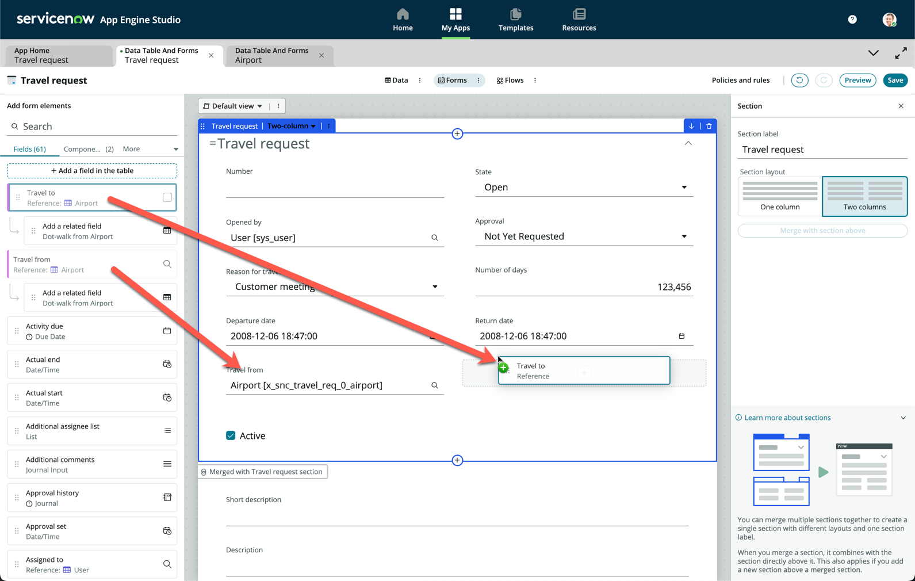Open the Flows tab more options menu

click(x=535, y=81)
